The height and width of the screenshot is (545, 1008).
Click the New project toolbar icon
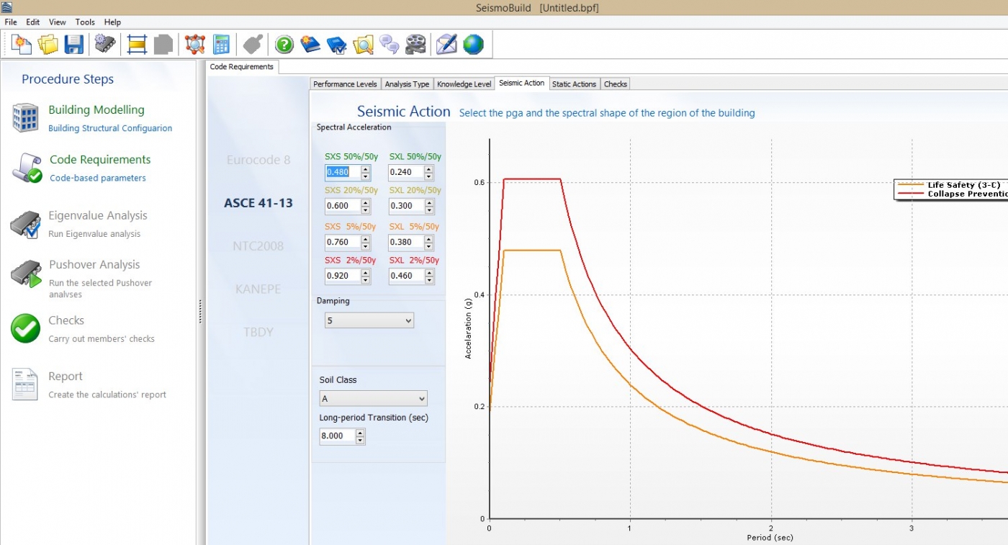coord(22,45)
